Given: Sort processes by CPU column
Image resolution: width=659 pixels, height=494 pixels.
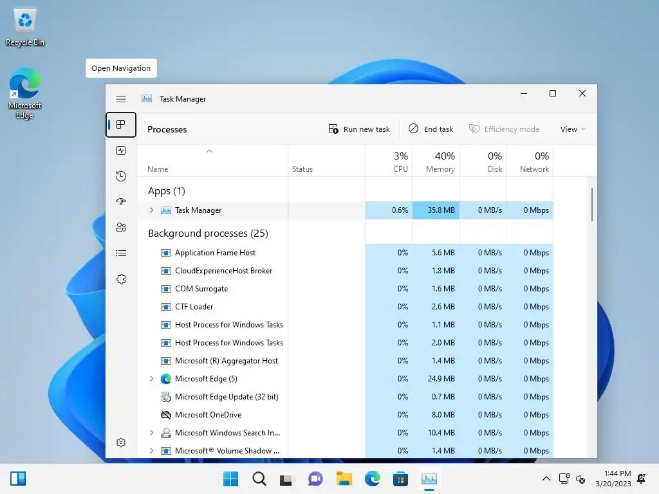Looking at the screenshot, I should (389, 161).
